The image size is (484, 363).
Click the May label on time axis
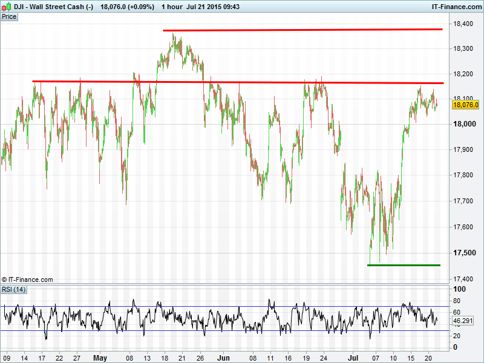pyautogui.click(x=100, y=358)
